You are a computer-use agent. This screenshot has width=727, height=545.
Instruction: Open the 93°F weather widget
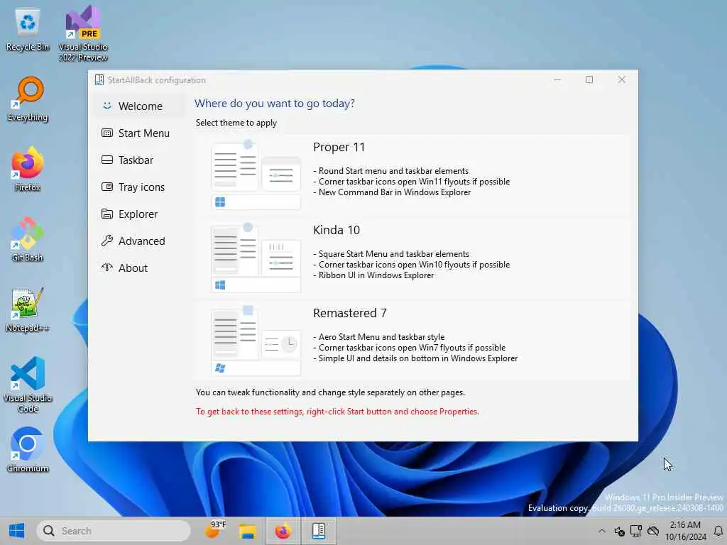(215, 531)
